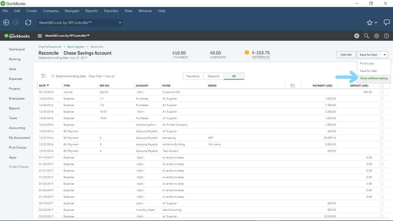
Task: Open Order Checks sidebar link
Action: pyautogui.click(x=19, y=167)
